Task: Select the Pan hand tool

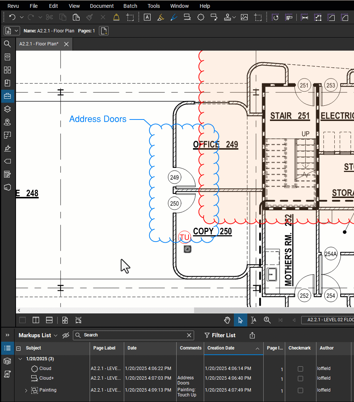Action: tap(227, 320)
